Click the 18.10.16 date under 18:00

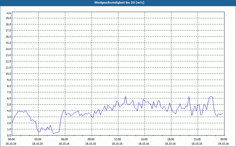pyautogui.click(x=170, y=143)
